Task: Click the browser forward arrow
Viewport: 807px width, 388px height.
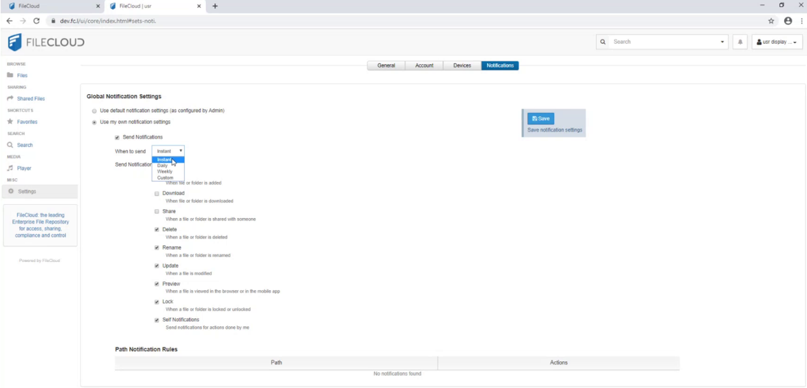Action: pos(23,21)
